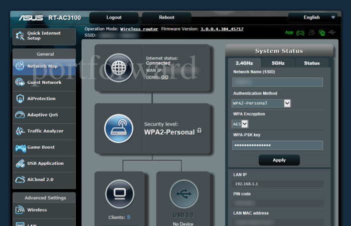Image resolution: width=351 pixels, height=226 pixels.
Task: Click the USB status icon in header
Action: tap(332, 32)
